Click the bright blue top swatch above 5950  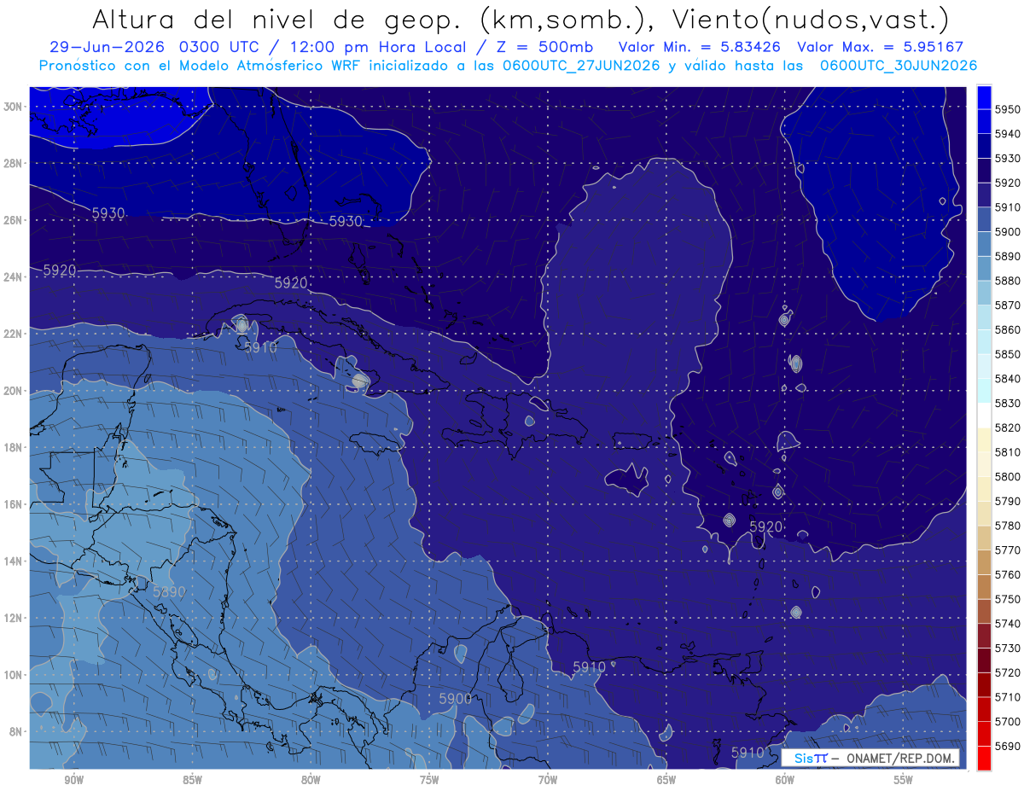point(984,96)
